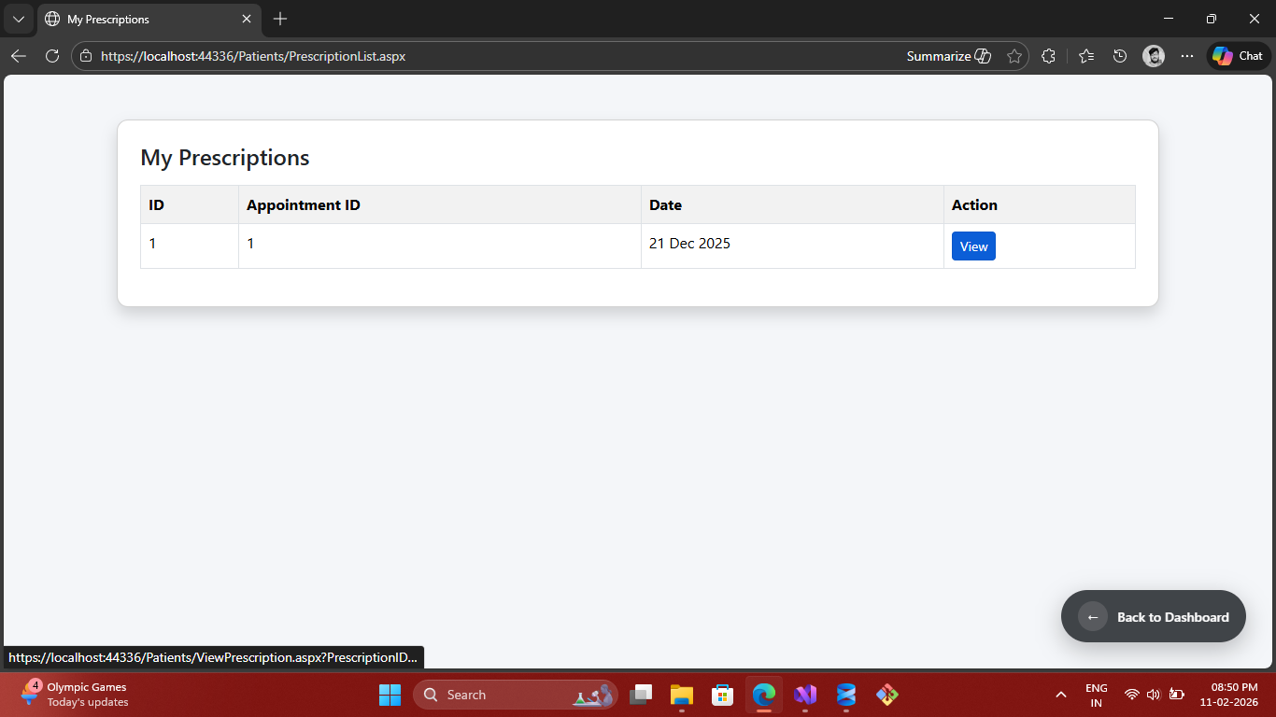
Task: Open Windows Start menu
Action: 390,695
